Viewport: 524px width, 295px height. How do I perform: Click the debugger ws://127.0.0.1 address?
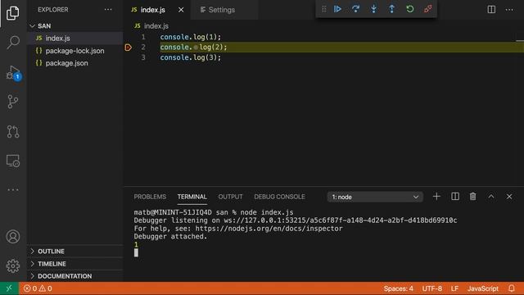(341, 220)
